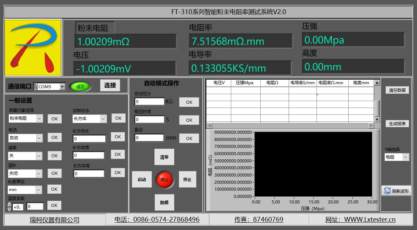Open the Y-axis selection dropdown
Viewport: 417px width, 230px height.
[x=405, y=157]
